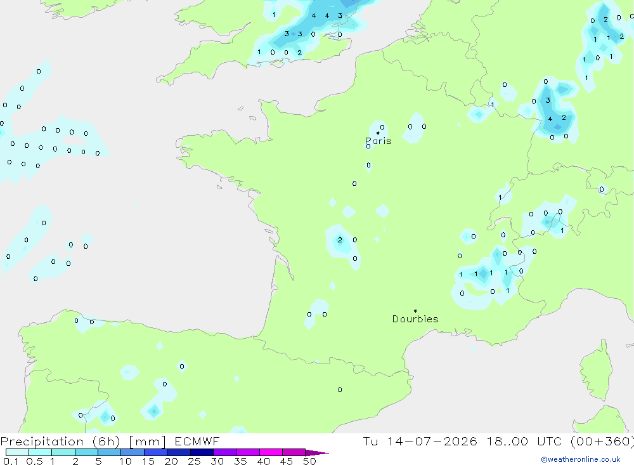This screenshot has width=634, height=465.
Task: Select the purple 50 mm arrow swatch
Action: click(x=317, y=452)
